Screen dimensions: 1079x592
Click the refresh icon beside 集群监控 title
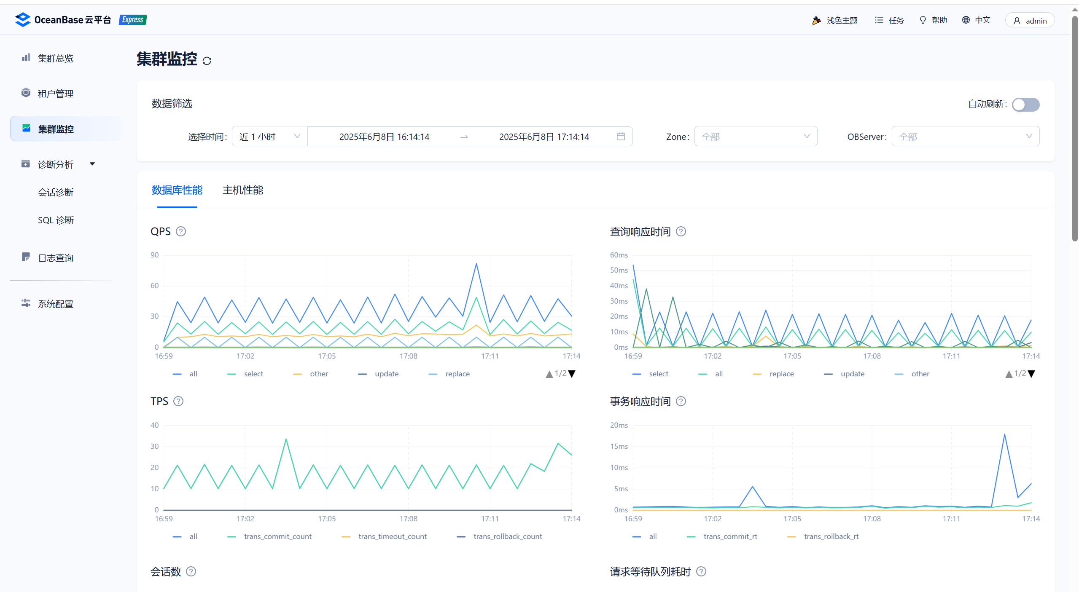pyautogui.click(x=207, y=61)
